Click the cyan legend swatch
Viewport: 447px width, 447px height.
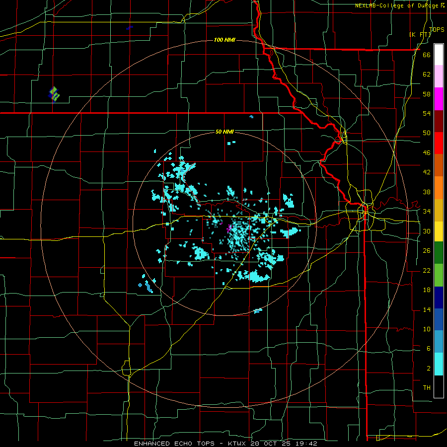(439, 364)
